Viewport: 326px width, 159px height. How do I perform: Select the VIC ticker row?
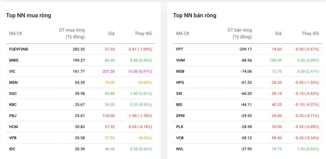[x=12, y=71]
